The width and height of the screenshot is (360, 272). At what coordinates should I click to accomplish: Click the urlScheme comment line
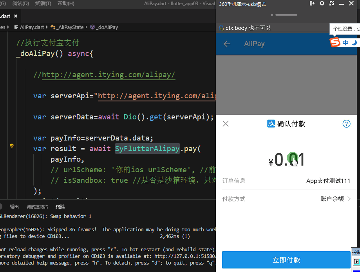click(133, 170)
